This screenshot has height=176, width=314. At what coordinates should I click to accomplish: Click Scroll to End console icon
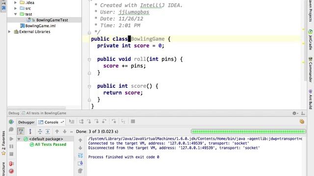[x=80, y=163]
